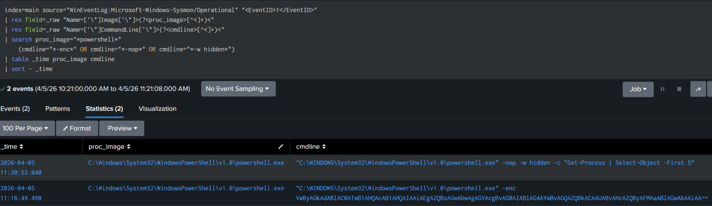Click the 11:20:52.040 timestamp cell
Viewport: 712px width, 206px height.
tap(21, 172)
